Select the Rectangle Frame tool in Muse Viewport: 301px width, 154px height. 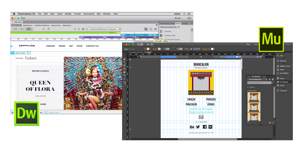(124, 69)
